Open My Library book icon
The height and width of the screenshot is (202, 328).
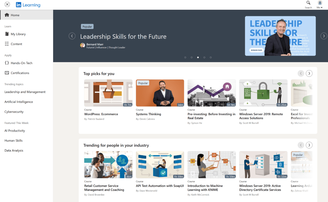(7, 34)
